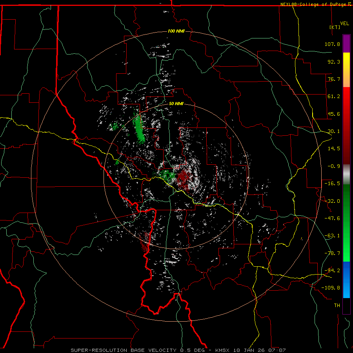Click the red segment of the color bar
Viewport: 353px width, 353px height.
tap(346, 126)
